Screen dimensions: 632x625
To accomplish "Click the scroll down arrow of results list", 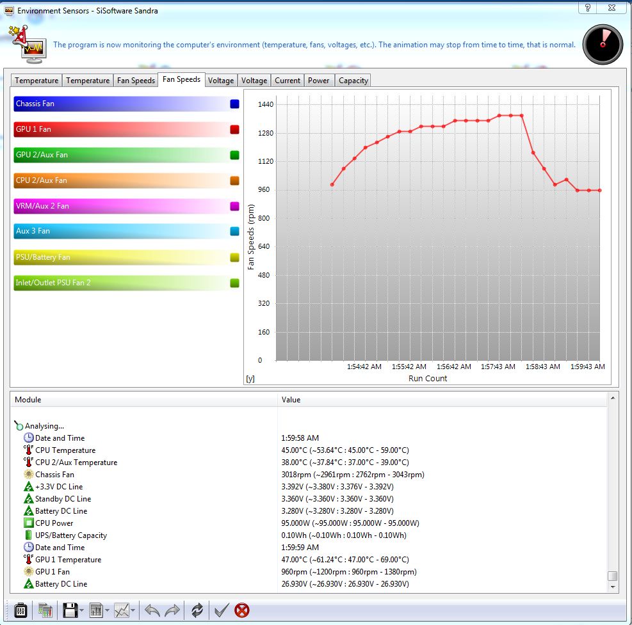I will pos(613,587).
